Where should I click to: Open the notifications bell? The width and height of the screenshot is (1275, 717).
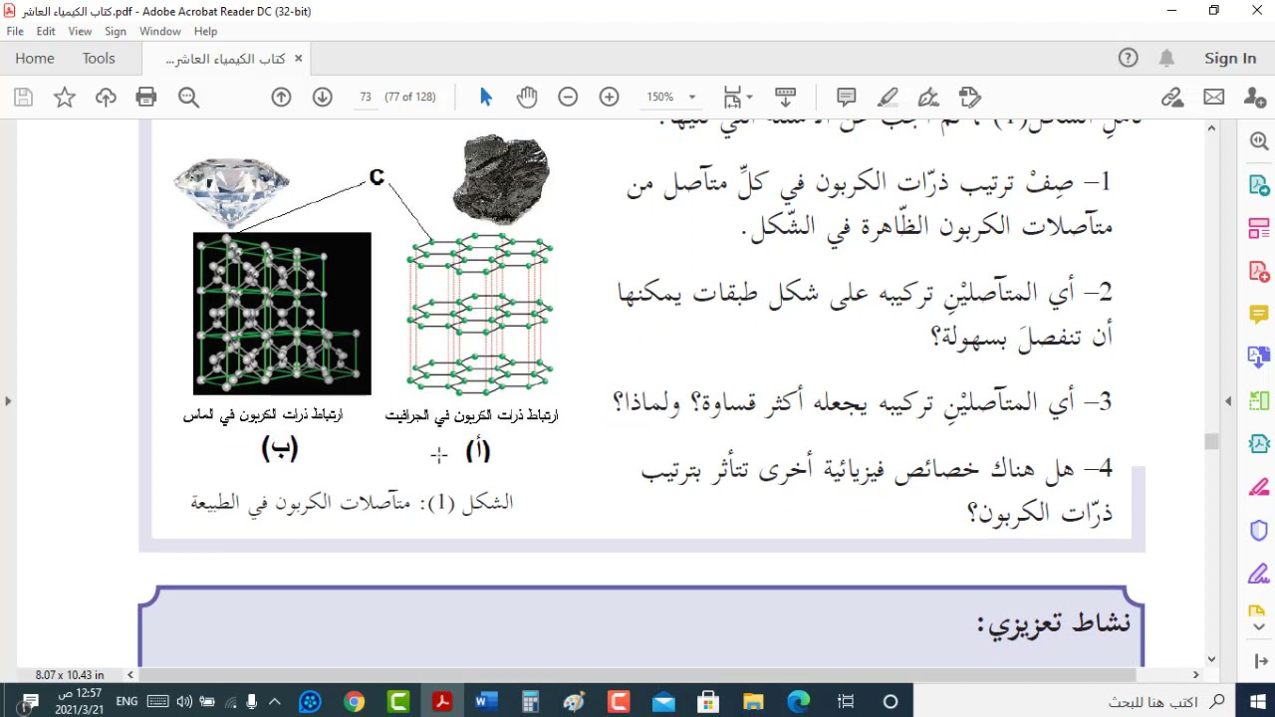(x=1166, y=58)
